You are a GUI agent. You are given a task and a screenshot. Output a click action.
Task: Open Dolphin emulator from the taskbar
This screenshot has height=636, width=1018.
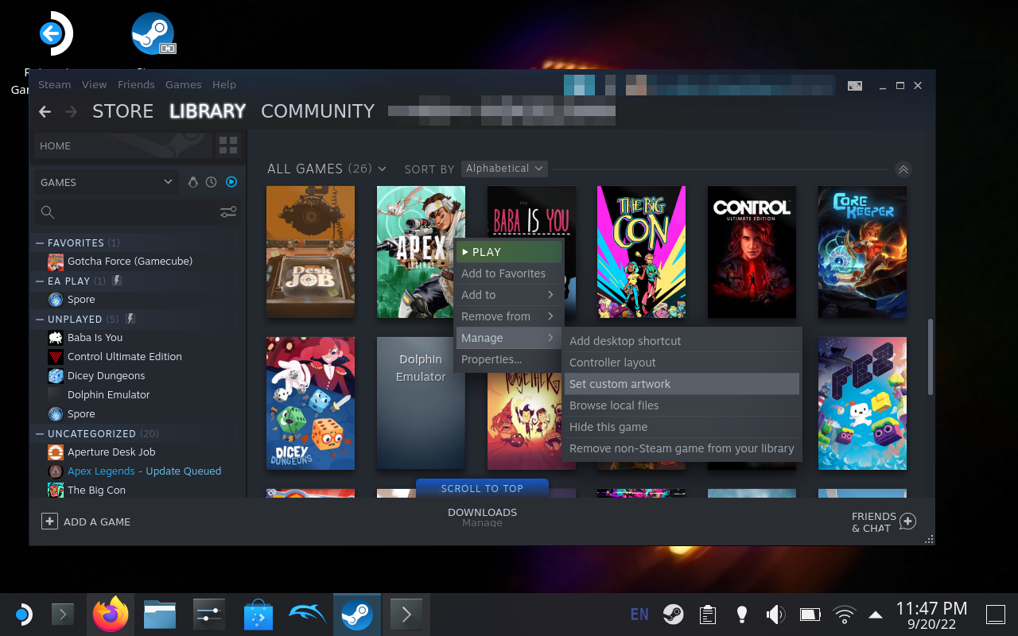307,614
